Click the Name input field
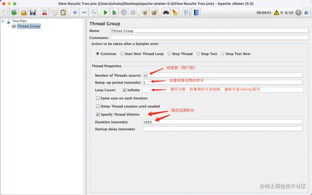Viewport: 312px width, 195px height. [209, 31]
